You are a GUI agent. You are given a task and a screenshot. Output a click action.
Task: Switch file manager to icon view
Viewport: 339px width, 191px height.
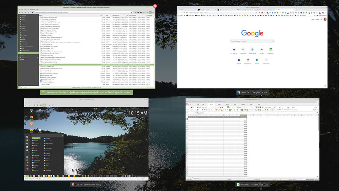[147, 12]
